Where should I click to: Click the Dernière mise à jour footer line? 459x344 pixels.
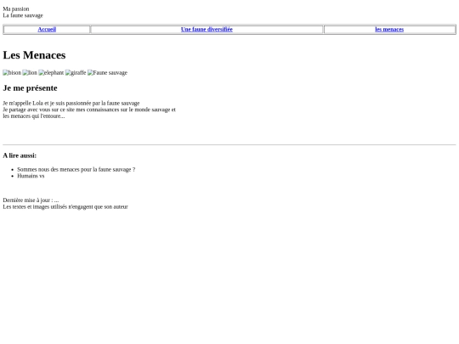click(x=31, y=200)
